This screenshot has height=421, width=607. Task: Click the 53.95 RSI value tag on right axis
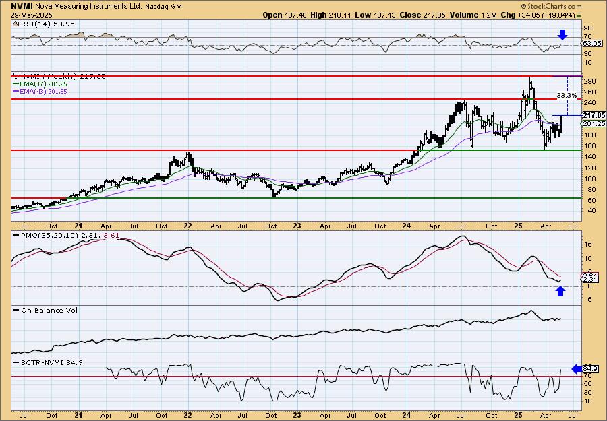click(592, 44)
